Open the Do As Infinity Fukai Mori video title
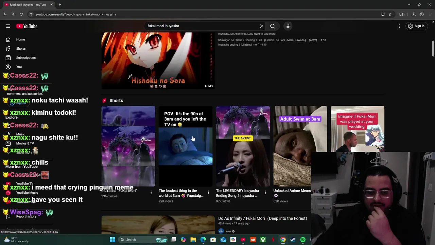435x245 pixels. pyautogui.click(x=262, y=218)
